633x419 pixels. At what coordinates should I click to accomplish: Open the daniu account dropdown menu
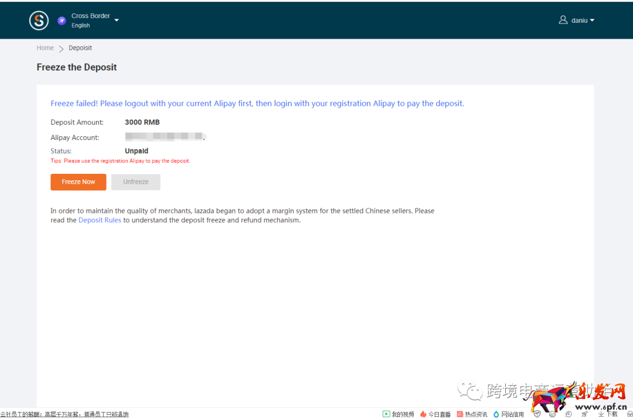(x=580, y=19)
